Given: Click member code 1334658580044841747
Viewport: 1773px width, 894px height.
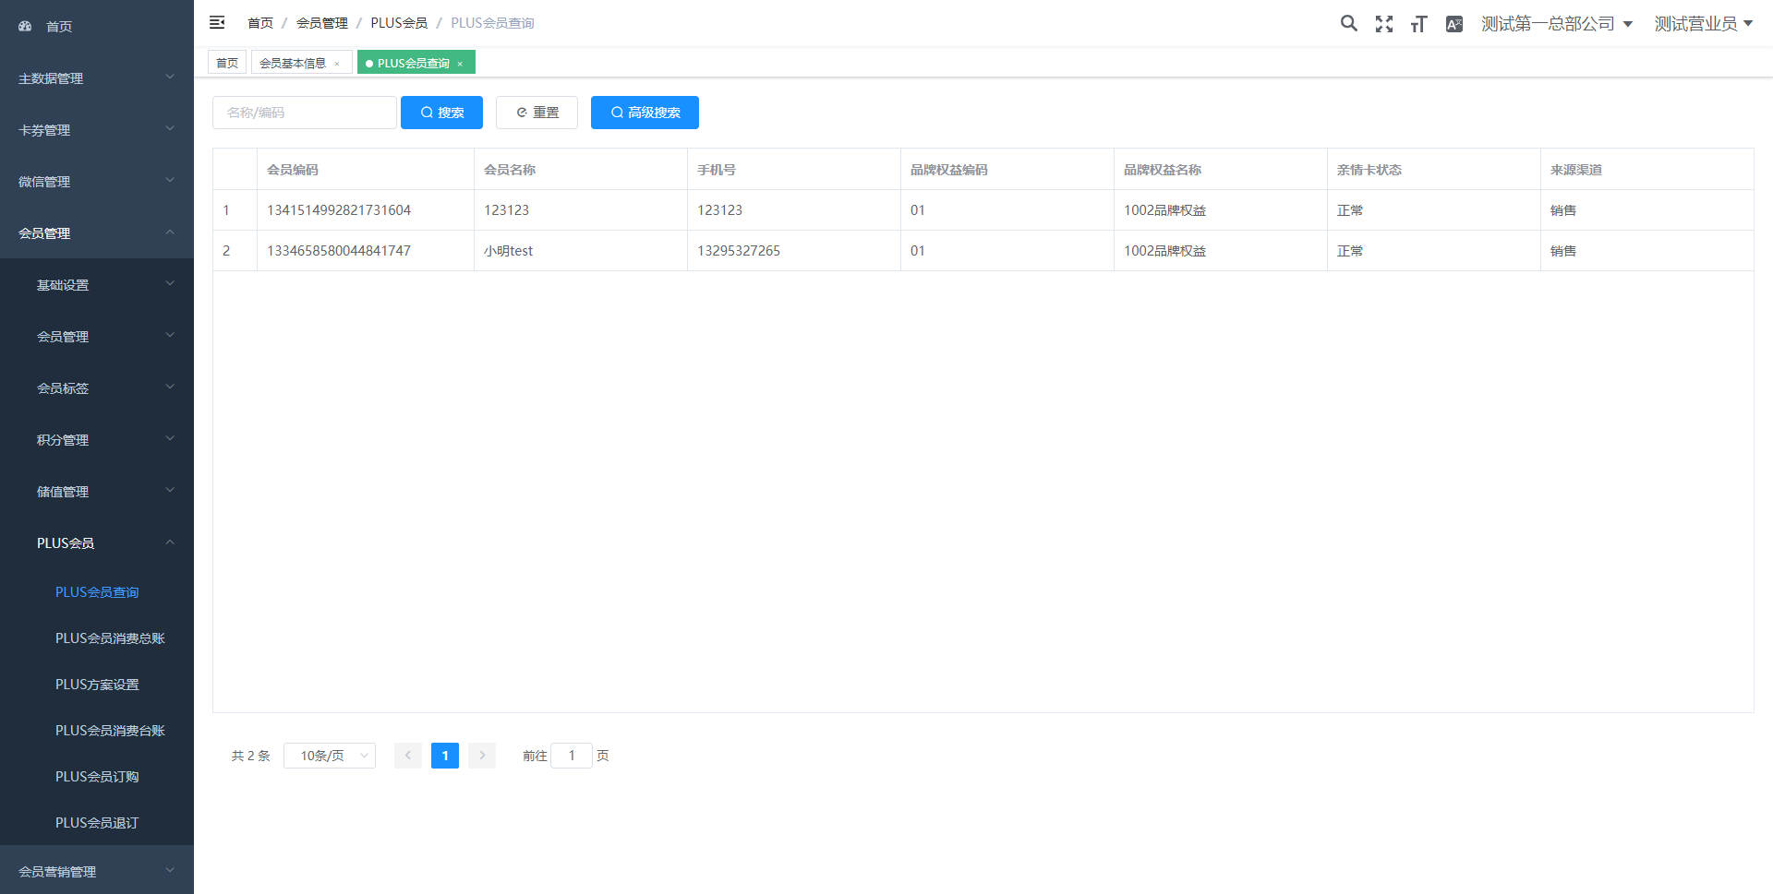Looking at the screenshot, I should click(x=339, y=251).
